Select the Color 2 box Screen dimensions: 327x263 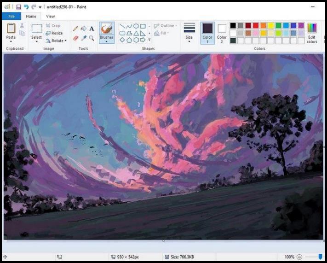pyautogui.click(x=222, y=34)
